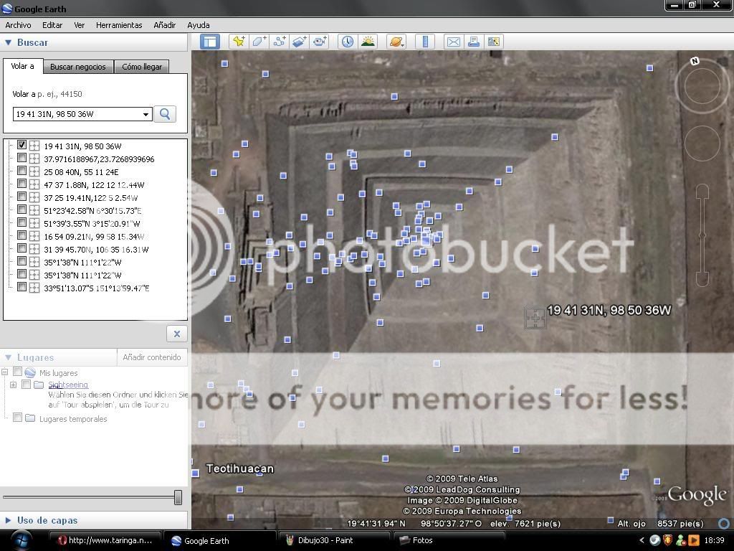Click the Volar a search input field
The height and width of the screenshot is (551, 734).
[77, 114]
